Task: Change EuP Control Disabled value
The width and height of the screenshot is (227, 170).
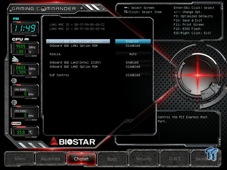Action: click(x=133, y=75)
